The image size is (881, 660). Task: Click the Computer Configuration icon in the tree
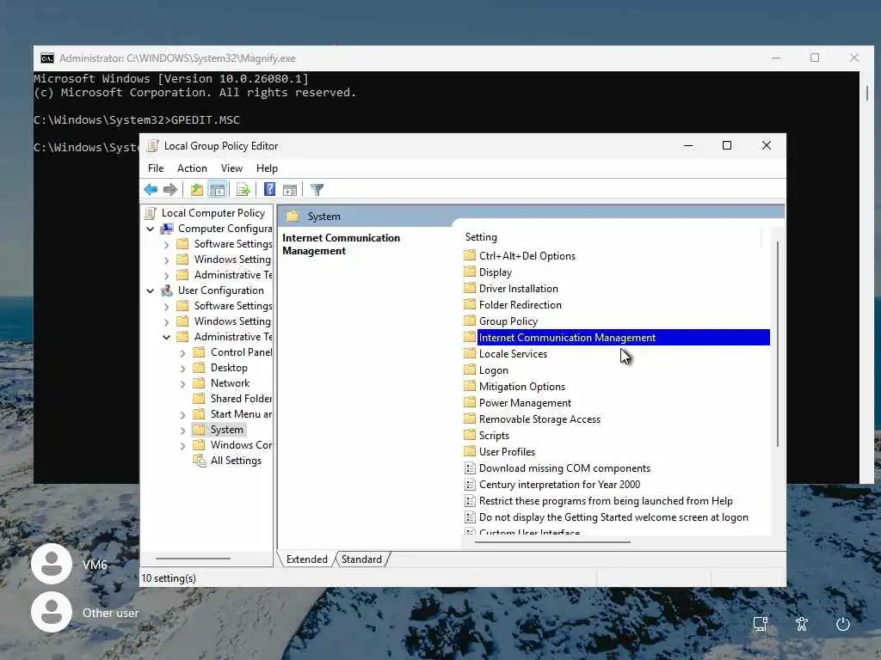(167, 229)
